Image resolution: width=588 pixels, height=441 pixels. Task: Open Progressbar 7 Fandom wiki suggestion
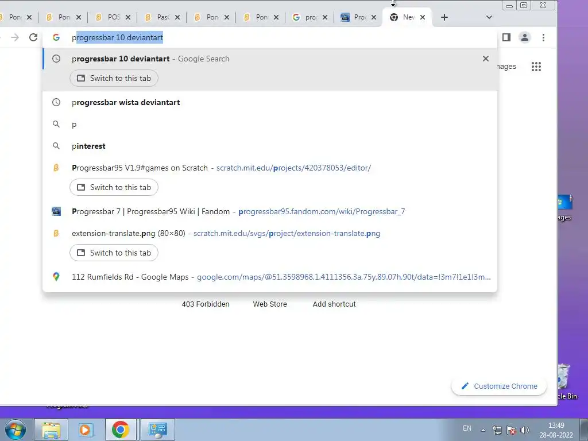coord(270,211)
